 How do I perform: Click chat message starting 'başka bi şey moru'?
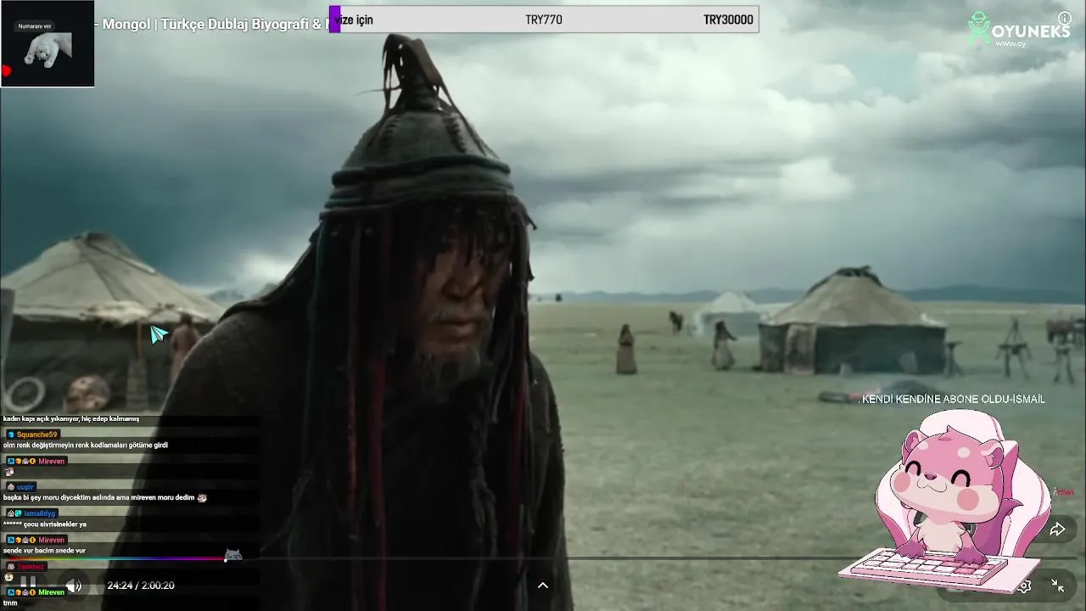[105, 497]
